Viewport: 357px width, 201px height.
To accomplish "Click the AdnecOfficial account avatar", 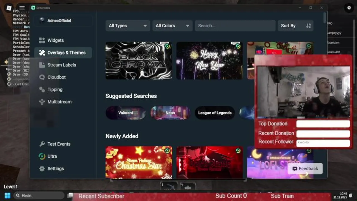I will (42, 20).
